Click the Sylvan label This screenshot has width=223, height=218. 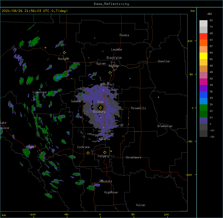click(101, 63)
